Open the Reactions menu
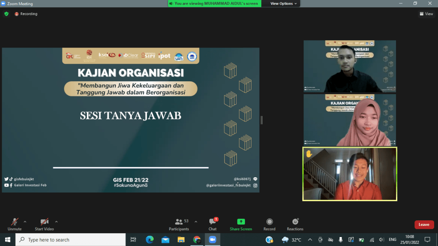 click(x=295, y=224)
